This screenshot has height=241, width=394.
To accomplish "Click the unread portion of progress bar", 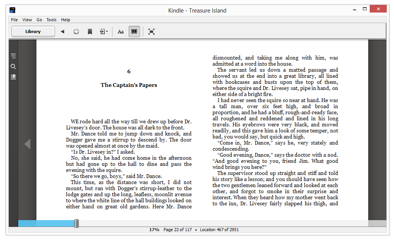I will (x=224, y=223).
